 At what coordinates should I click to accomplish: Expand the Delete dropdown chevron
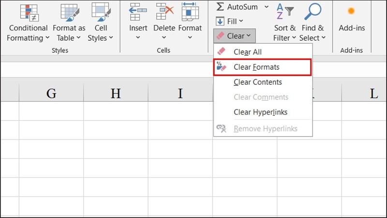(164, 38)
